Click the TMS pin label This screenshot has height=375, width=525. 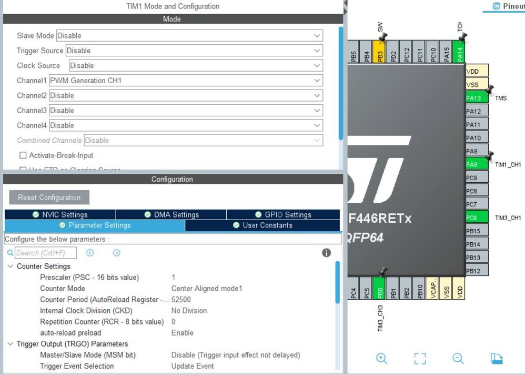point(501,98)
